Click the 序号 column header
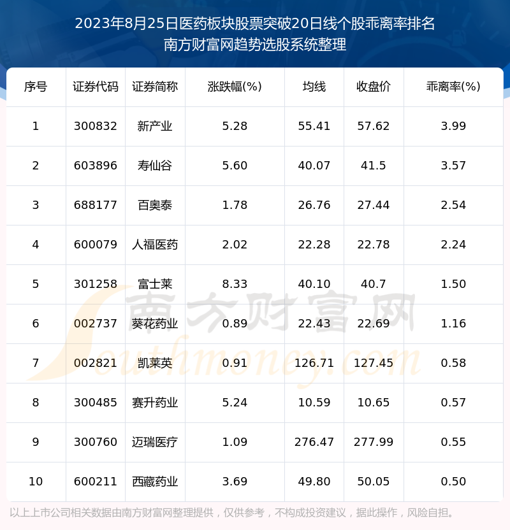The image size is (510, 530). [x=36, y=87]
